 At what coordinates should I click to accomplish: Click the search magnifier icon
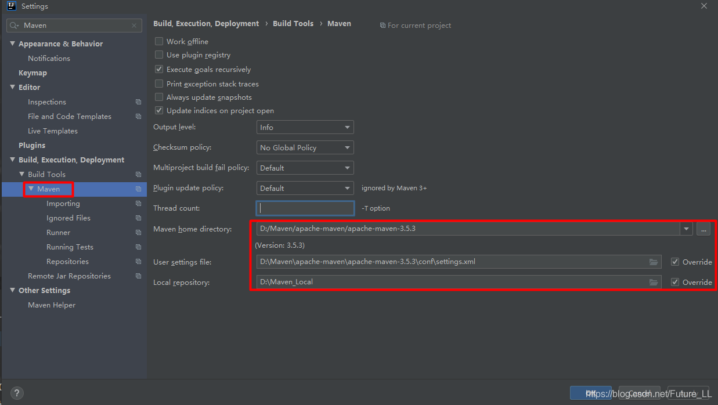15,26
